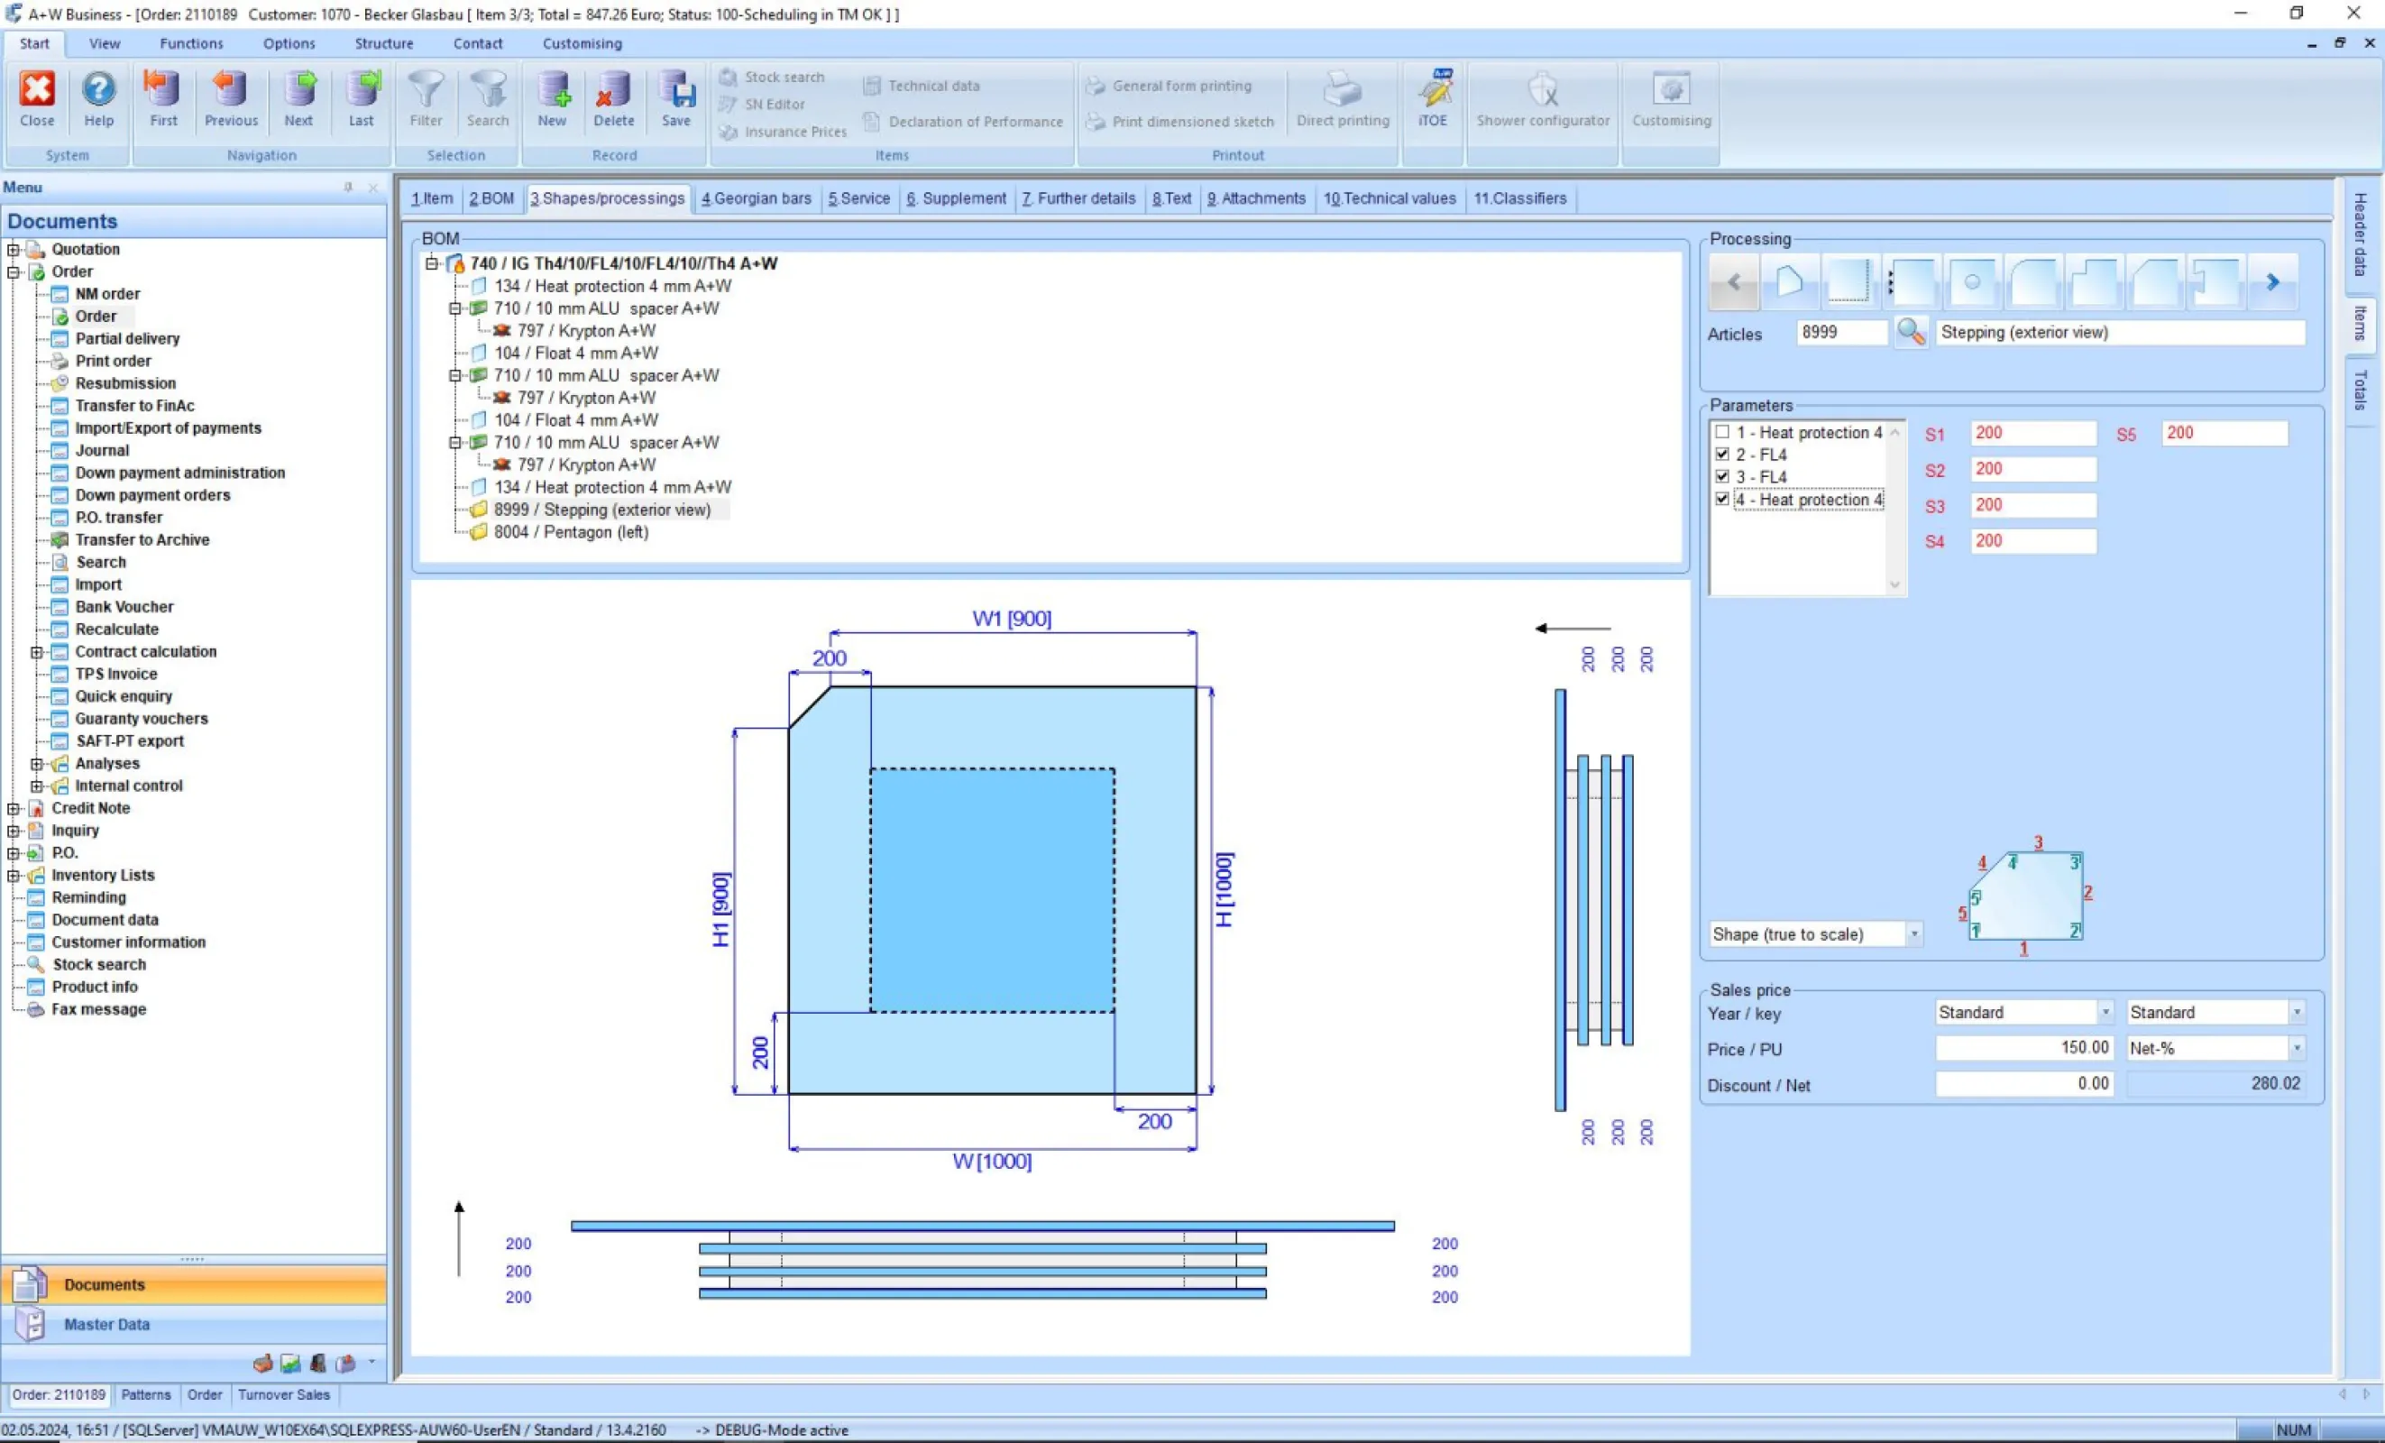The image size is (2385, 1443).
Task: Open the Functions ribbon menu
Action: pos(190,43)
